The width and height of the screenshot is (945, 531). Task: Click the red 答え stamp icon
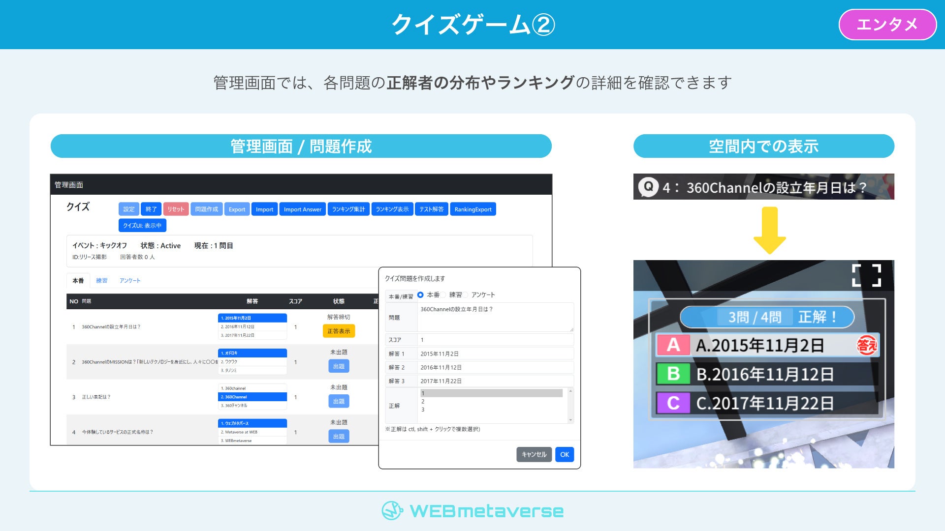click(x=867, y=345)
